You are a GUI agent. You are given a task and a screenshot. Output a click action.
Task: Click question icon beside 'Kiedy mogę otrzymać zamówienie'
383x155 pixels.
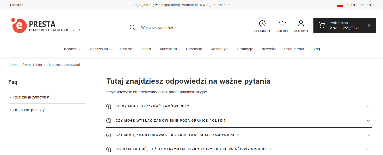tap(109, 106)
